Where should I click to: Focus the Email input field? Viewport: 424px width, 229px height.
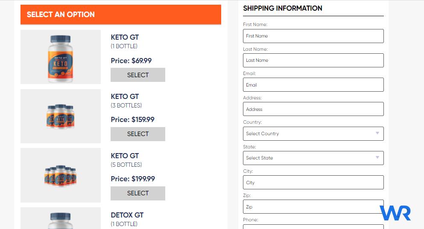[x=313, y=84]
